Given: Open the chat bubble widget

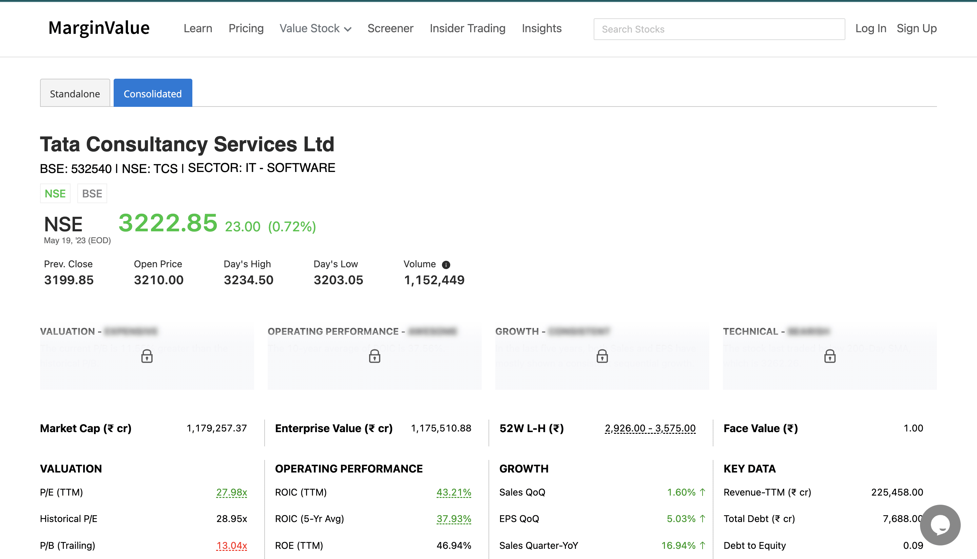Looking at the screenshot, I should tap(940, 524).
